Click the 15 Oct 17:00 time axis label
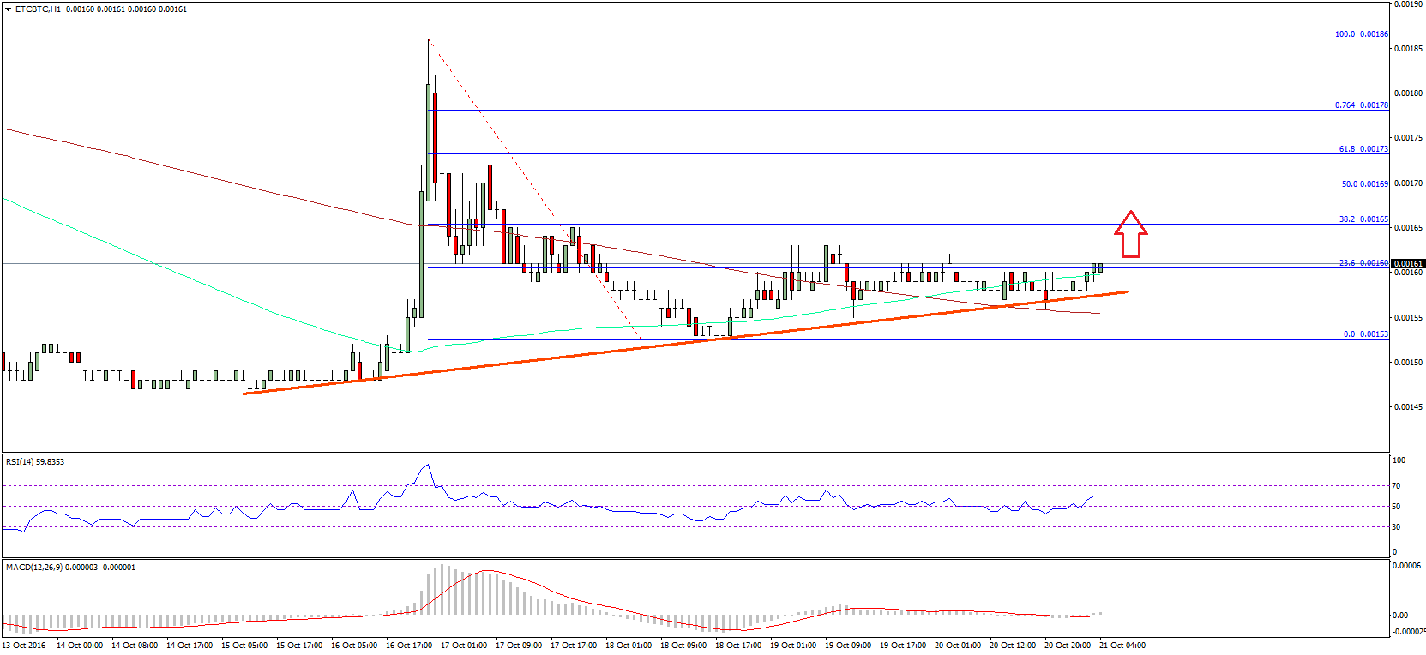Viewport: 1426px width, 655px height. coord(299,646)
